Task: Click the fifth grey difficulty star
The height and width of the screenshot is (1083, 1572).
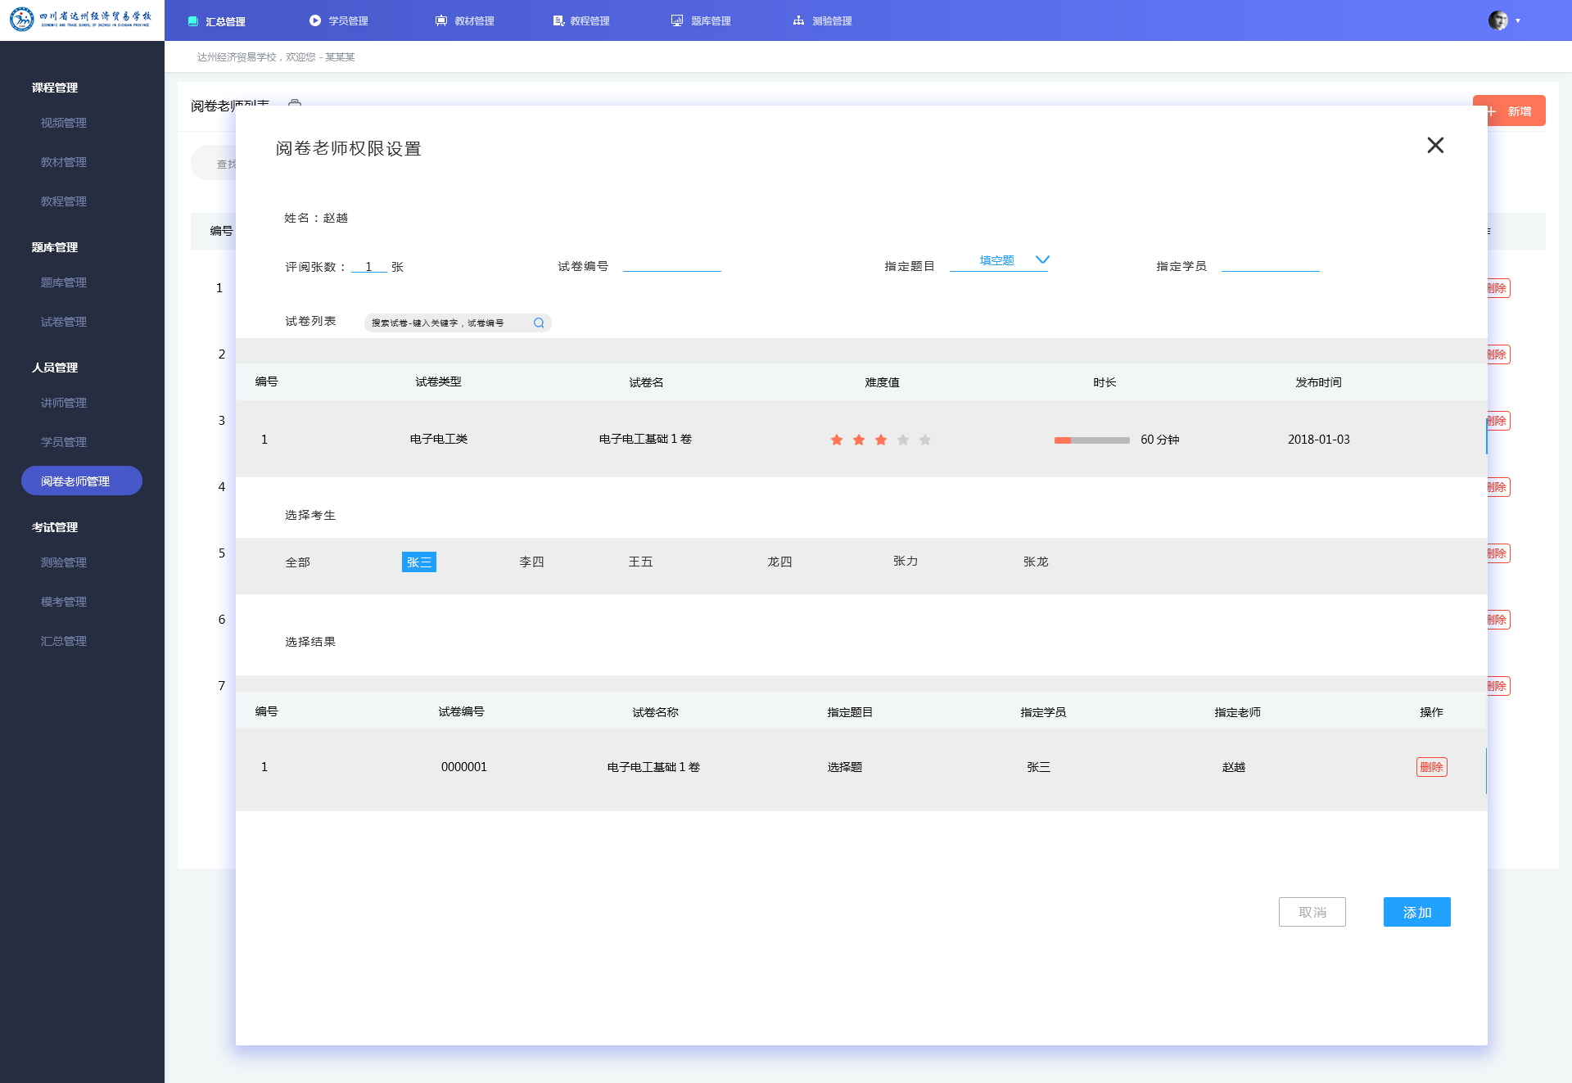Action: (925, 440)
